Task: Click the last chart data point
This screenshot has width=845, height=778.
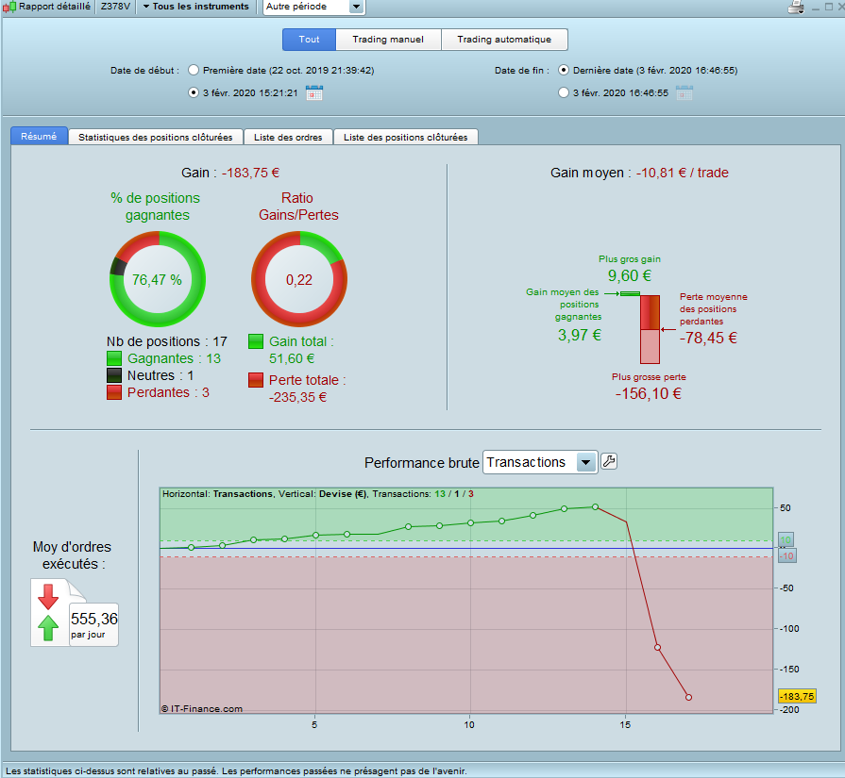Action: point(688,697)
